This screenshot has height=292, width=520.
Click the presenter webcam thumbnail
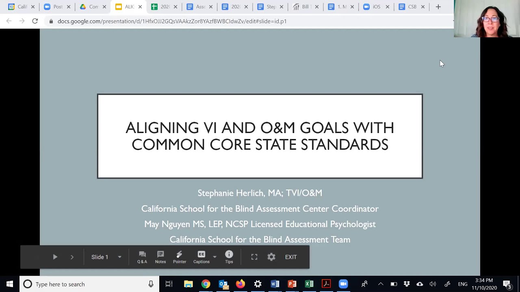coord(487,19)
